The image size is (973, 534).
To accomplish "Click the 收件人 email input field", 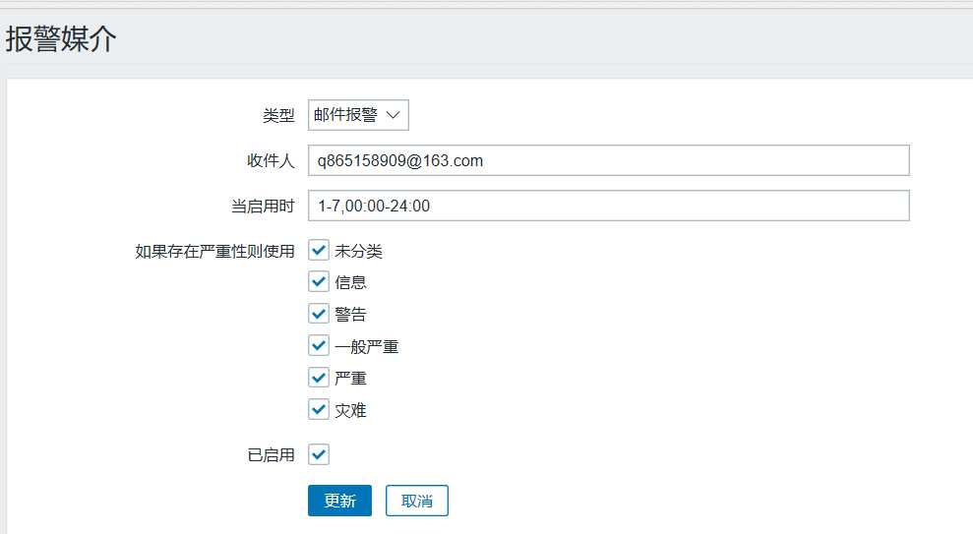I will pyautogui.click(x=609, y=160).
